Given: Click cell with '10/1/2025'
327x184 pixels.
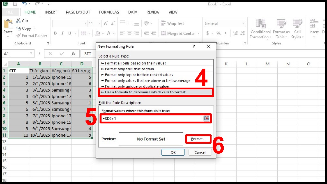Looking at the screenshot, I should 40,135.
